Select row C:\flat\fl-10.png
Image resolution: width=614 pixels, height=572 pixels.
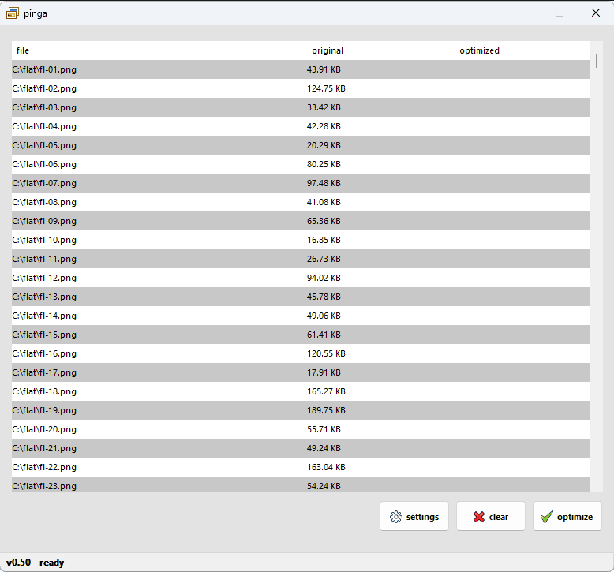(301, 240)
